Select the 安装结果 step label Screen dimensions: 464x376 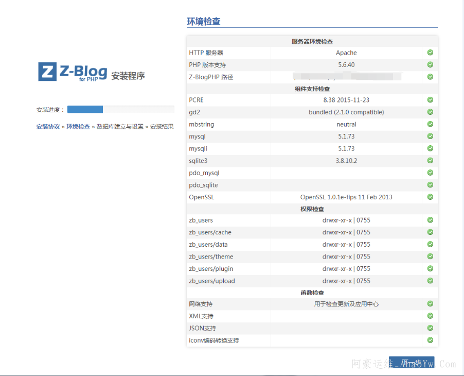(162, 127)
